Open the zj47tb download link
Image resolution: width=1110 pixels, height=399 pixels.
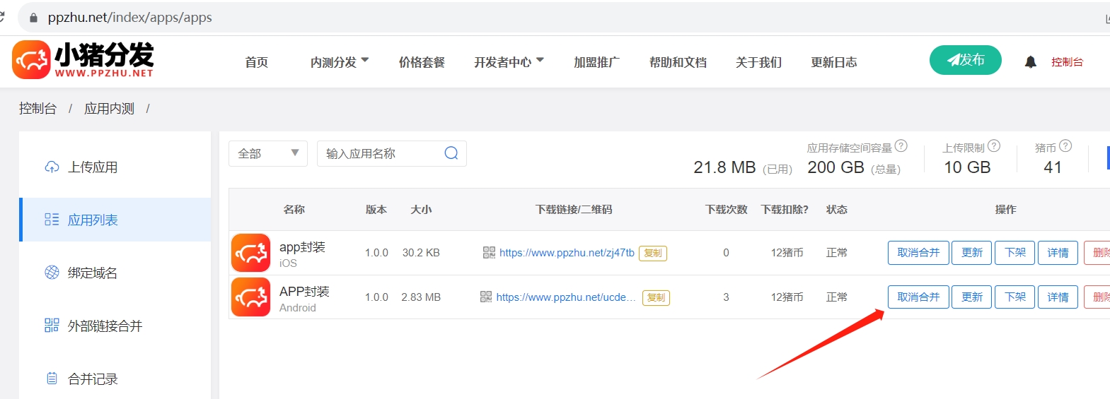tap(567, 253)
